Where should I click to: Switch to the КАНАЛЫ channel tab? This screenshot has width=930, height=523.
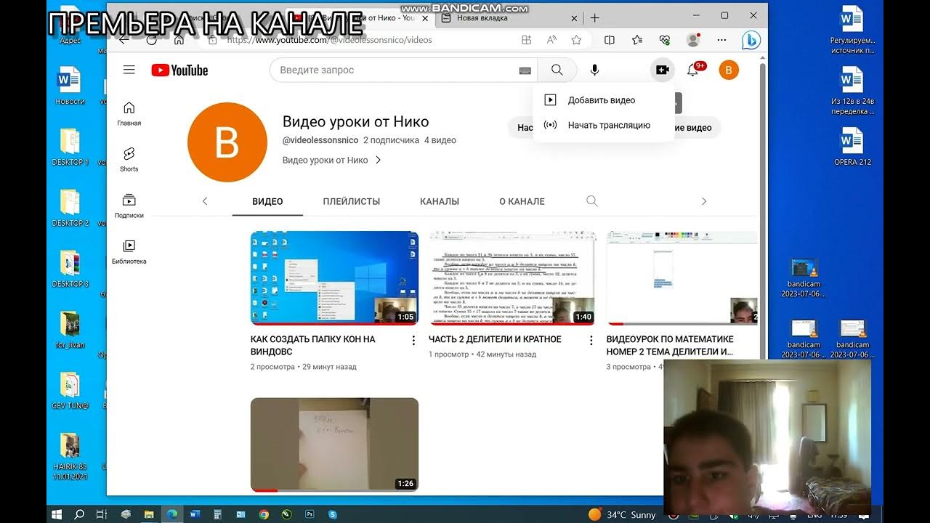(x=440, y=201)
